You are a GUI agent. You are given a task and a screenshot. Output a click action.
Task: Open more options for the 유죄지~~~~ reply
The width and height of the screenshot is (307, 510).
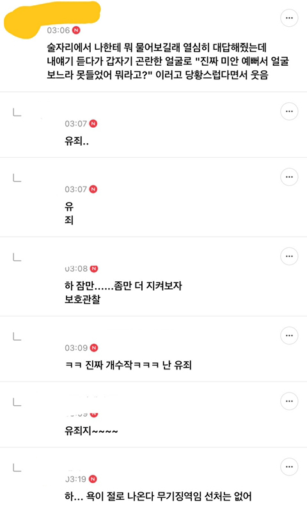(289, 401)
